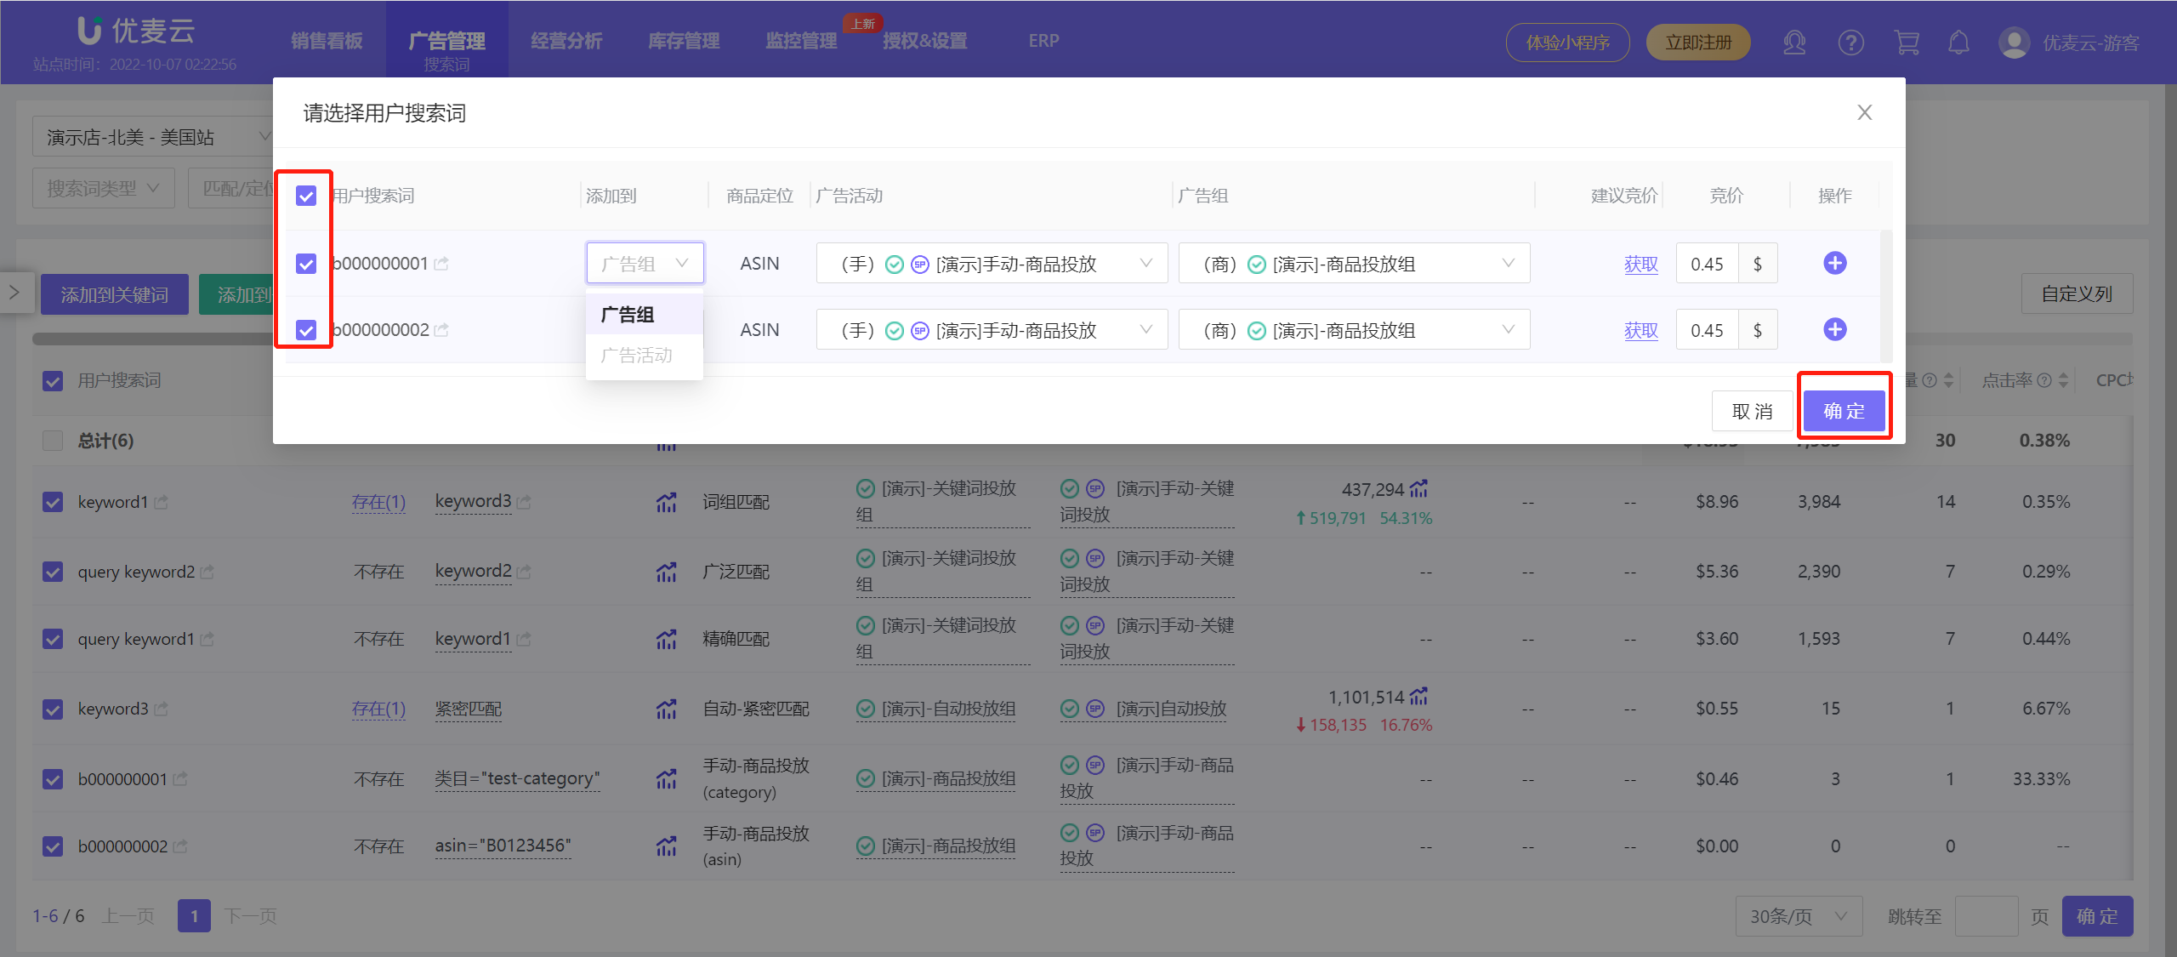
Task: Open 广告组 dropdown for b000000001 row
Action: (1354, 264)
